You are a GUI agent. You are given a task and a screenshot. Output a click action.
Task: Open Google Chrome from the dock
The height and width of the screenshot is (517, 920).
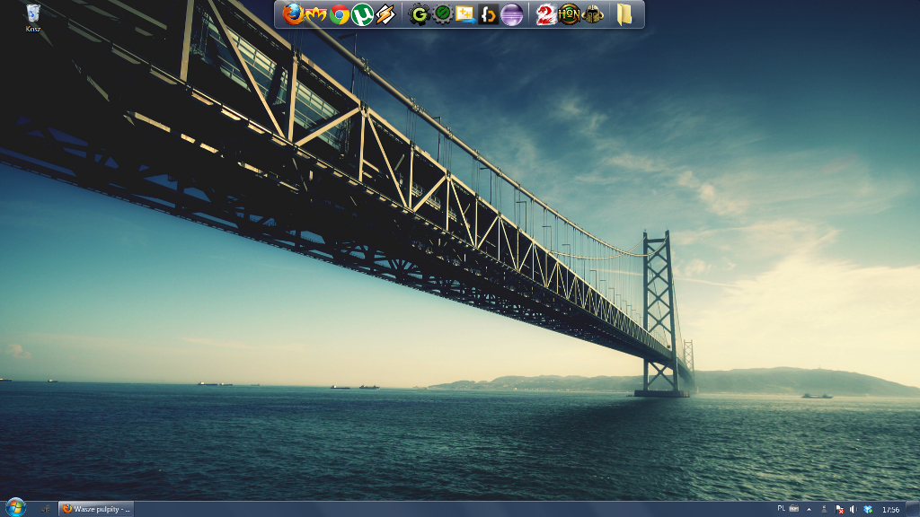coord(340,14)
